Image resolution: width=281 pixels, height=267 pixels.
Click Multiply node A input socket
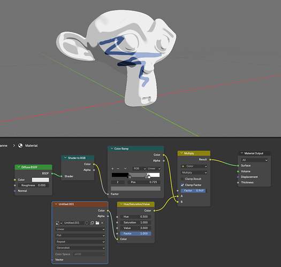click(x=178, y=196)
